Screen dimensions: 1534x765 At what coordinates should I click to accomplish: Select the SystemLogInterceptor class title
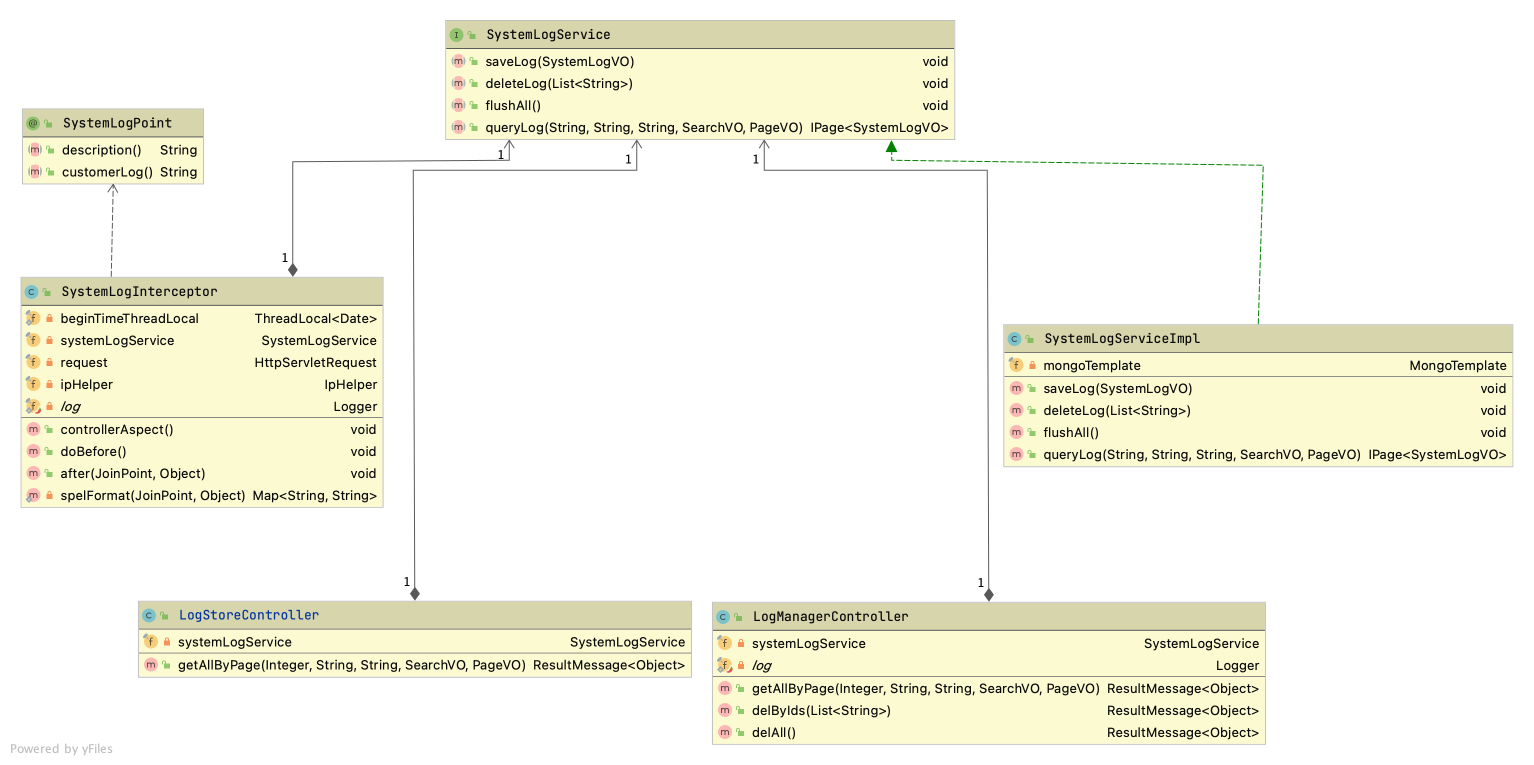pos(139,291)
